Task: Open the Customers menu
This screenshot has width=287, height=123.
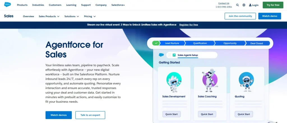Action: [55, 5]
